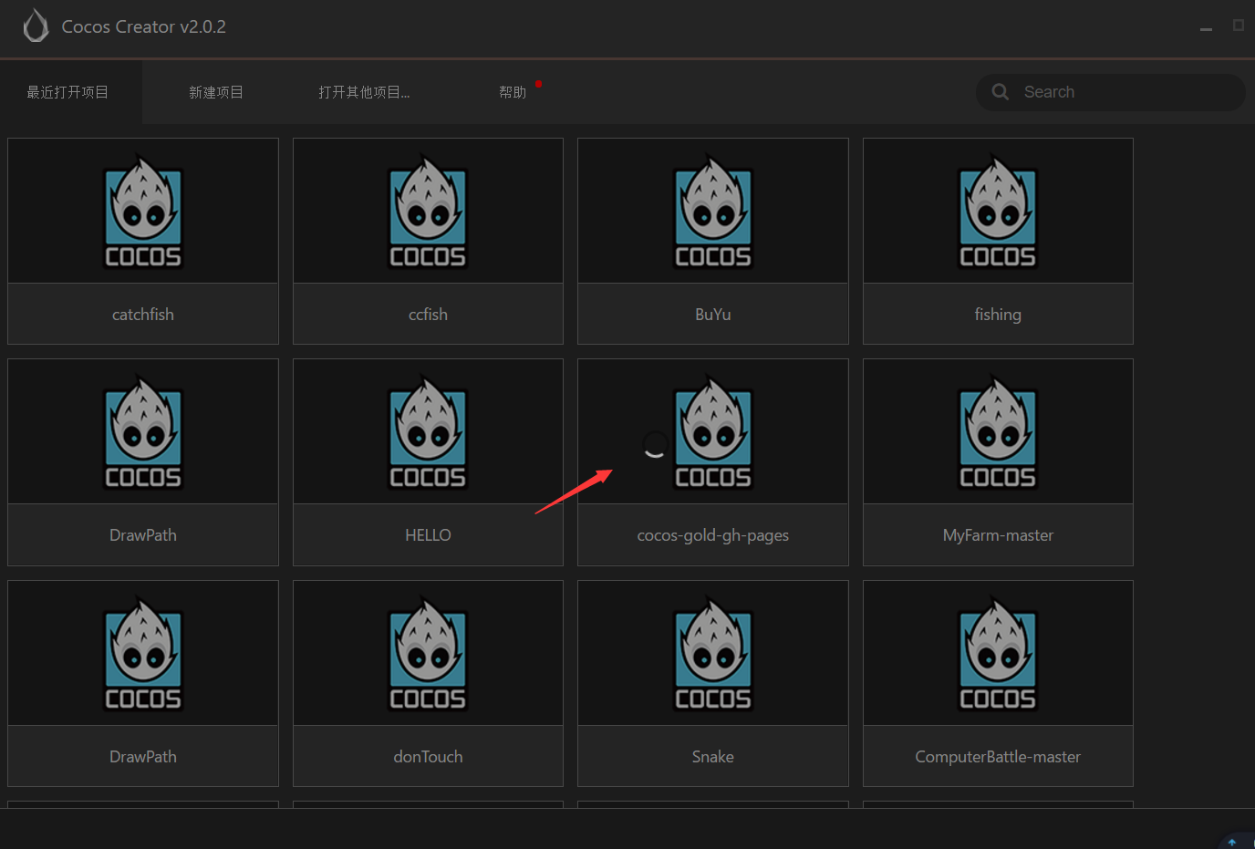Viewport: 1255px width, 849px height.
Task: Click the Cocos logo on the ccfish card
Action: click(428, 212)
